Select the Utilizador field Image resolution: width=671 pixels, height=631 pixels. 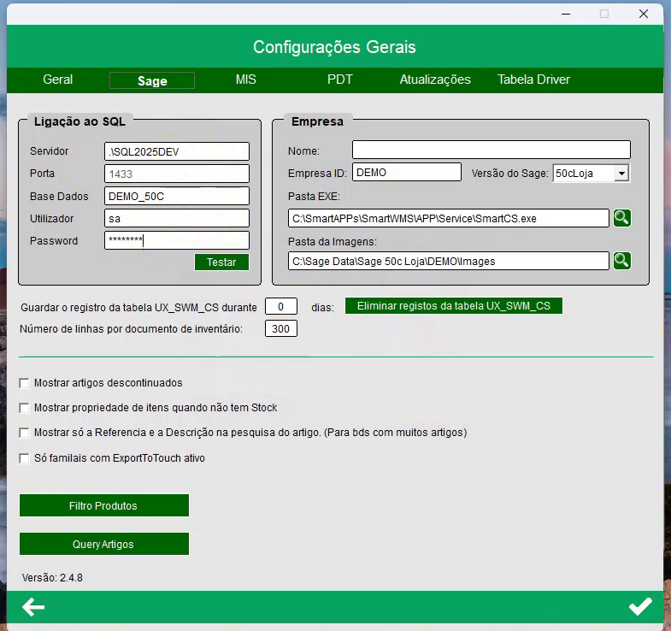coord(177,218)
